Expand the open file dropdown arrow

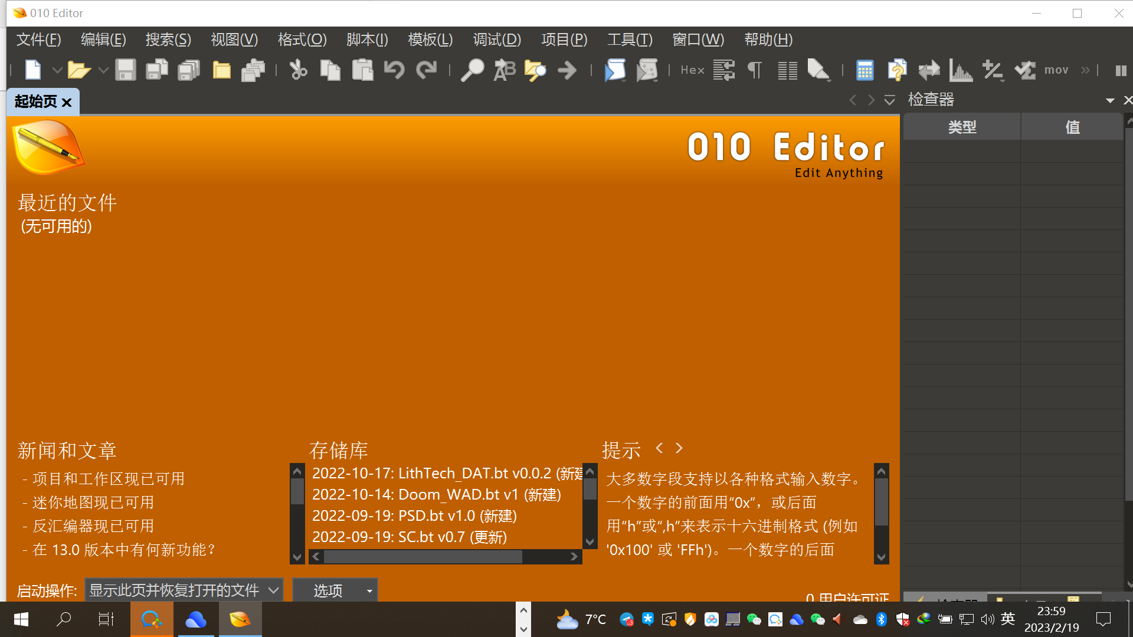coord(103,70)
